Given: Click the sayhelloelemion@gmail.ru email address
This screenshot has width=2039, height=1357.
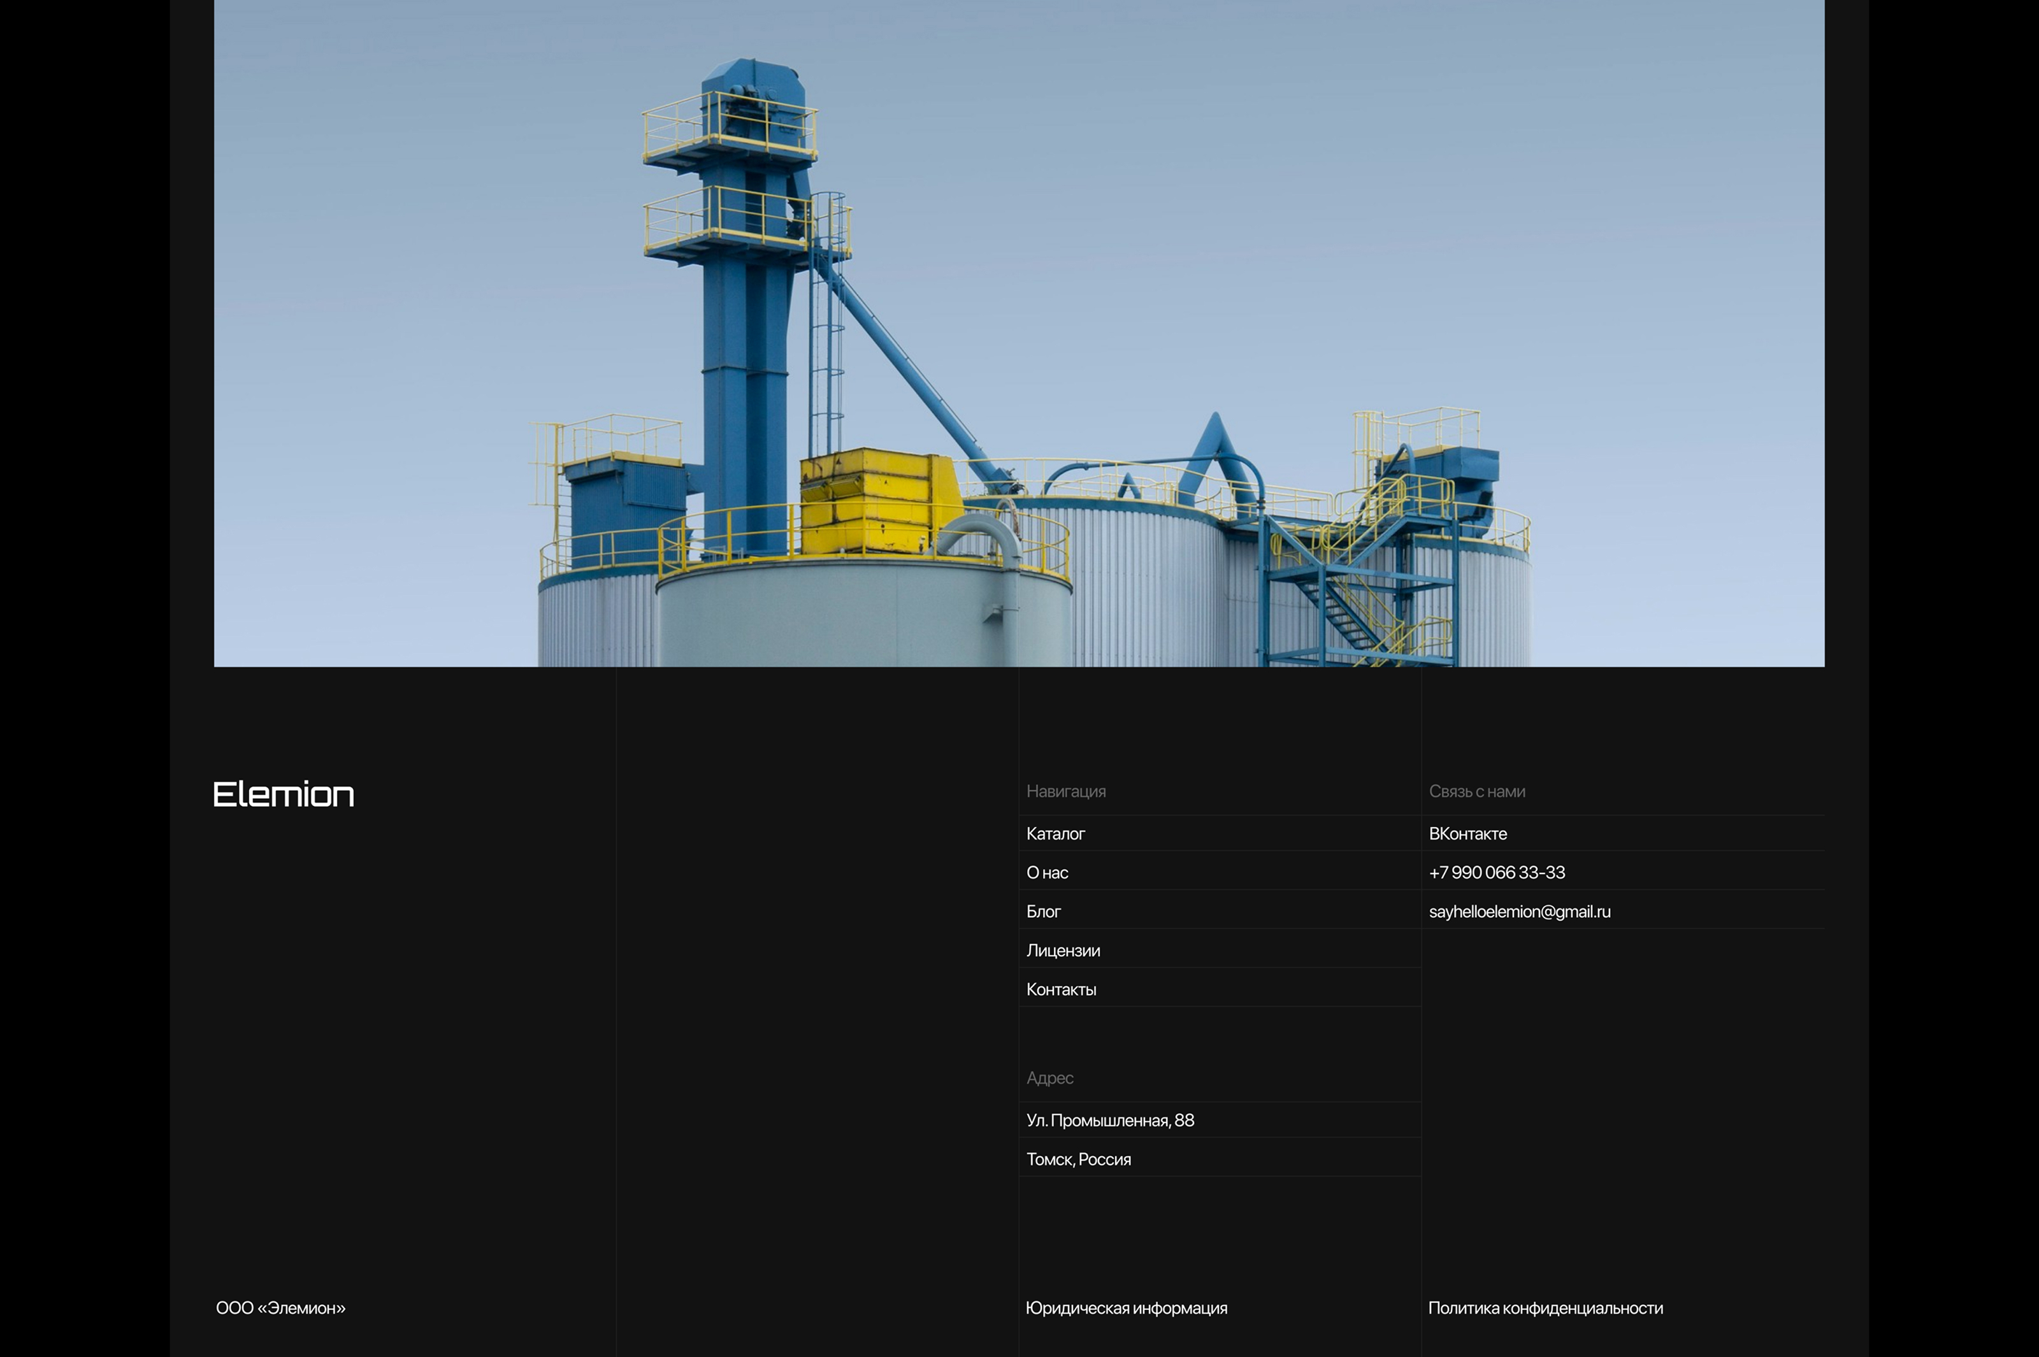Looking at the screenshot, I should (x=1519, y=911).
